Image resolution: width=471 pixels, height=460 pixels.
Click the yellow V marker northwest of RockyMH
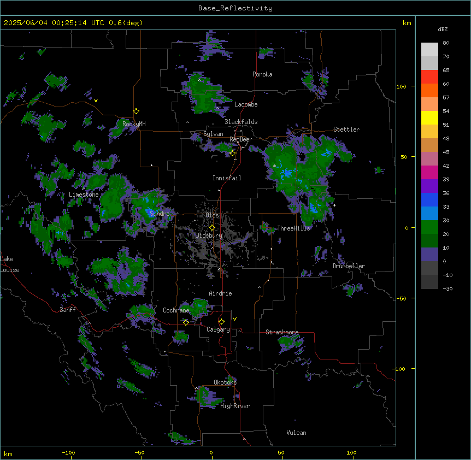click(x=96, y=101)
